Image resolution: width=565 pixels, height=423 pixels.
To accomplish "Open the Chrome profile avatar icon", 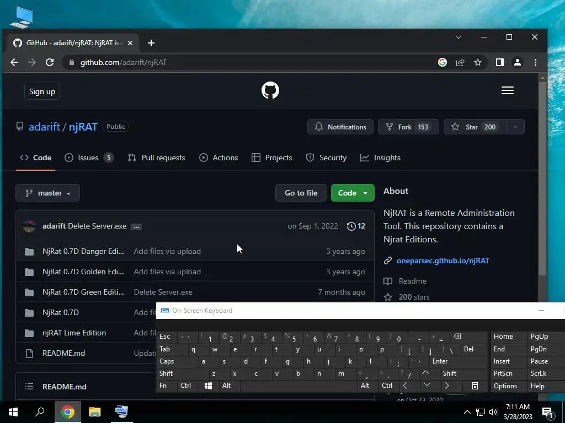I will (x=518, y=62).
